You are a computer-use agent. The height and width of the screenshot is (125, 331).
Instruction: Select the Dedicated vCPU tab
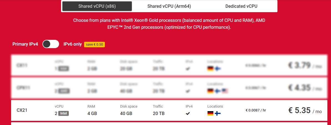click(x=241, y=6)
